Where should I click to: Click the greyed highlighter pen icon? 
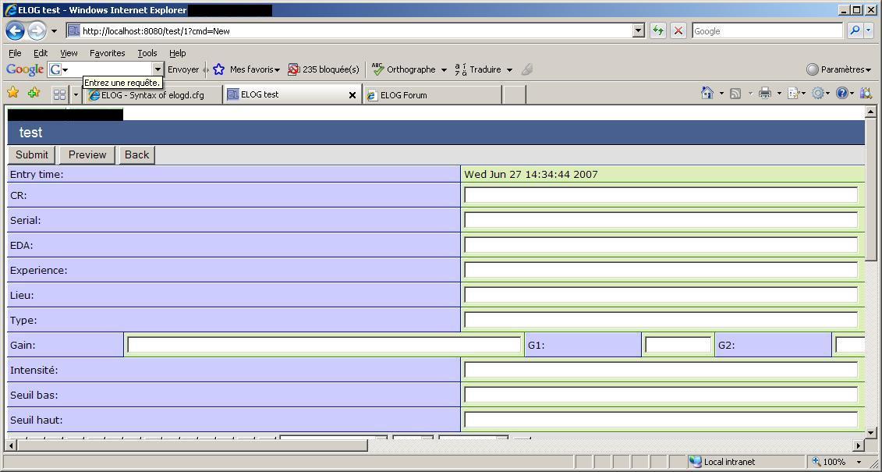[526, 69]
